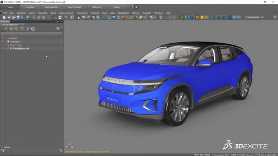Open the Help menu
Viewport: 278px width, 156px height.
pos(168,13)
